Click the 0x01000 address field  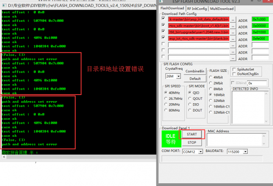(x=260, y=32)
